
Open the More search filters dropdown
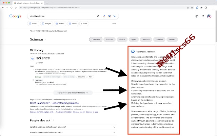pos(84,23)
